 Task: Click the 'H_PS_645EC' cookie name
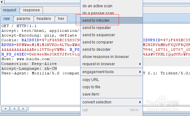tap(14, 54)
